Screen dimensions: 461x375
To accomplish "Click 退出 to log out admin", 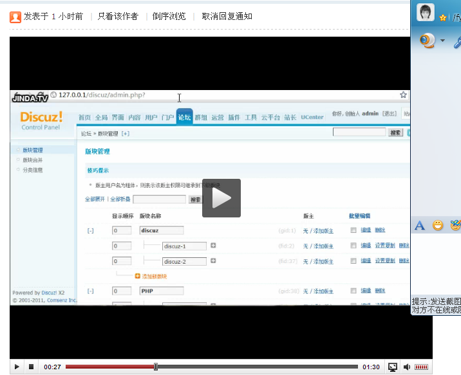I will [x=390, y=114].
